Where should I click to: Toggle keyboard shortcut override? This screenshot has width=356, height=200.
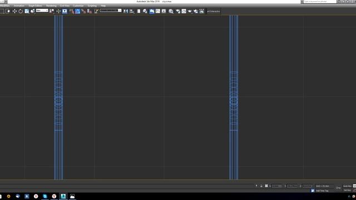pos(65,11)
